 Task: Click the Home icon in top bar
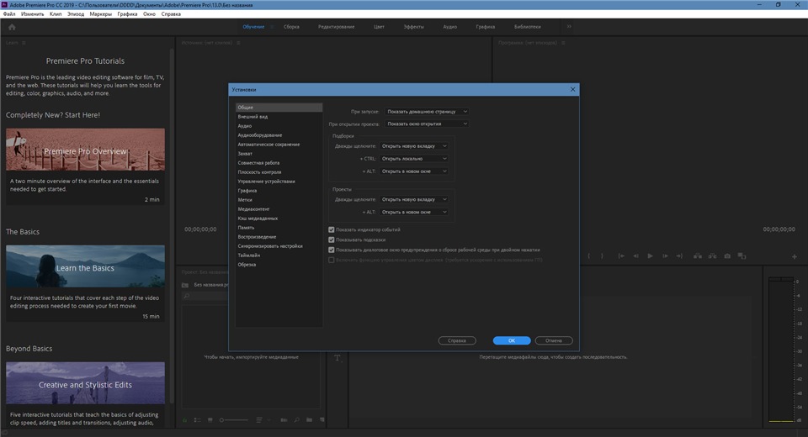click(12, 27)
